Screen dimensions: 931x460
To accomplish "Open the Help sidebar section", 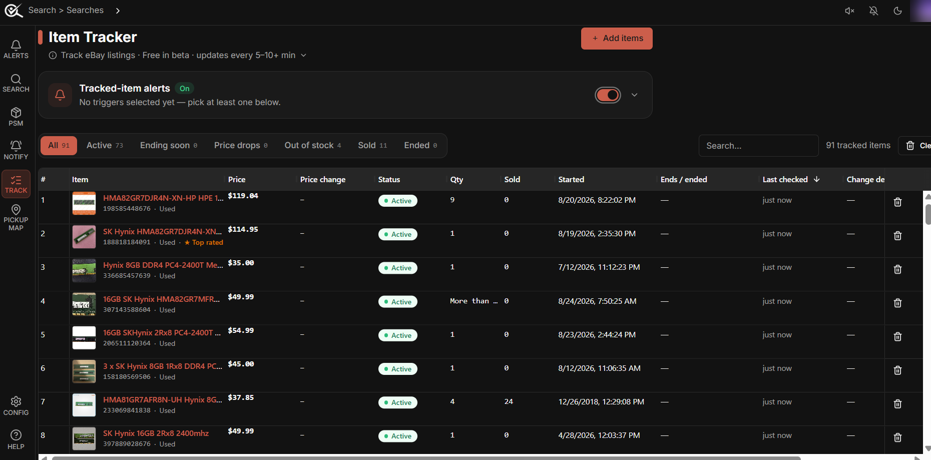I will pos(16,440).
